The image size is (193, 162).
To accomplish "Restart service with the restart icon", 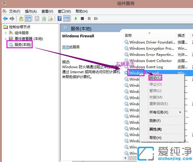I will click(x=96, y=19).
